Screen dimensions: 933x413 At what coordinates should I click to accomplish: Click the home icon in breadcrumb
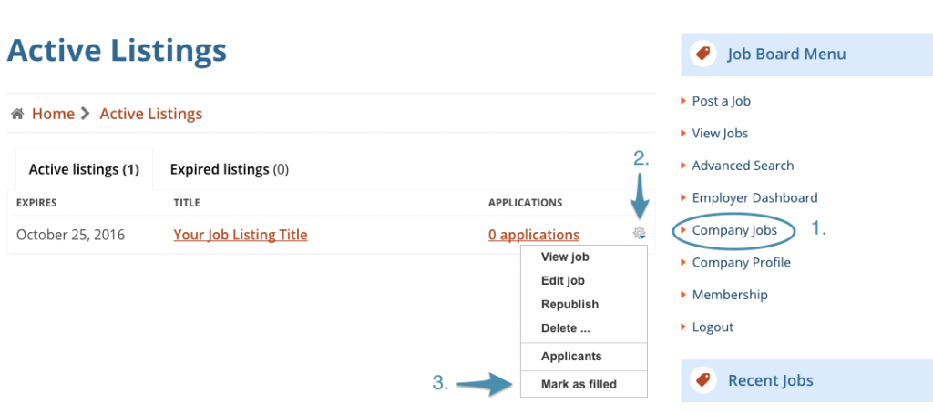(17, 114)
